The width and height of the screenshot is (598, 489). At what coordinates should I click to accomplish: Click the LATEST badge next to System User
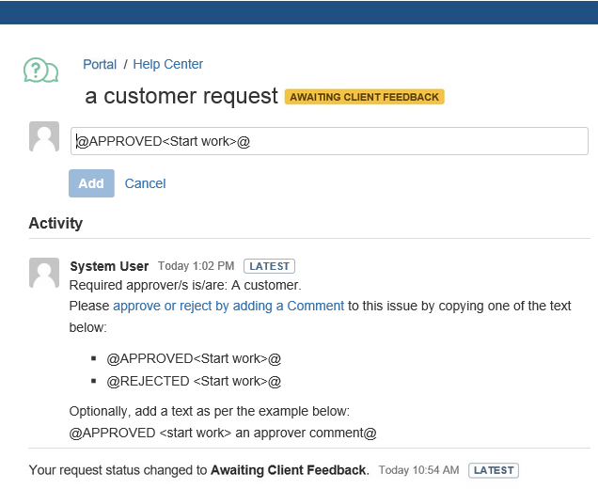[269, 266]
